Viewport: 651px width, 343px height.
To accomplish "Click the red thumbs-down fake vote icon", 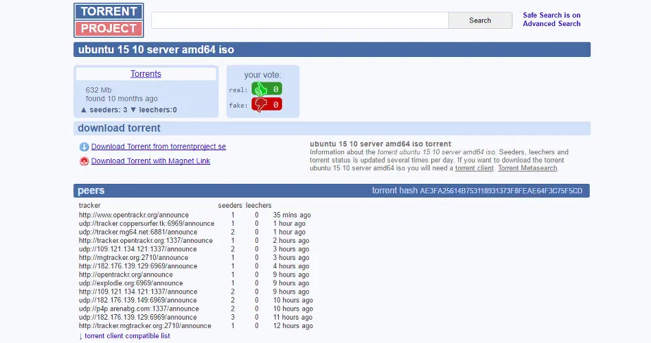I will (x=266, y=104).
